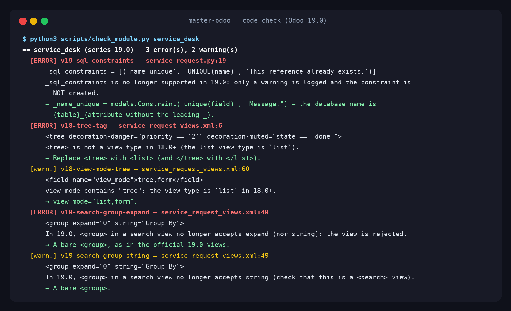The width and height of the screenshot is (511, 311).
Task: Click the view_mode tree,form field snippet
Action: [x=124, y=180]
